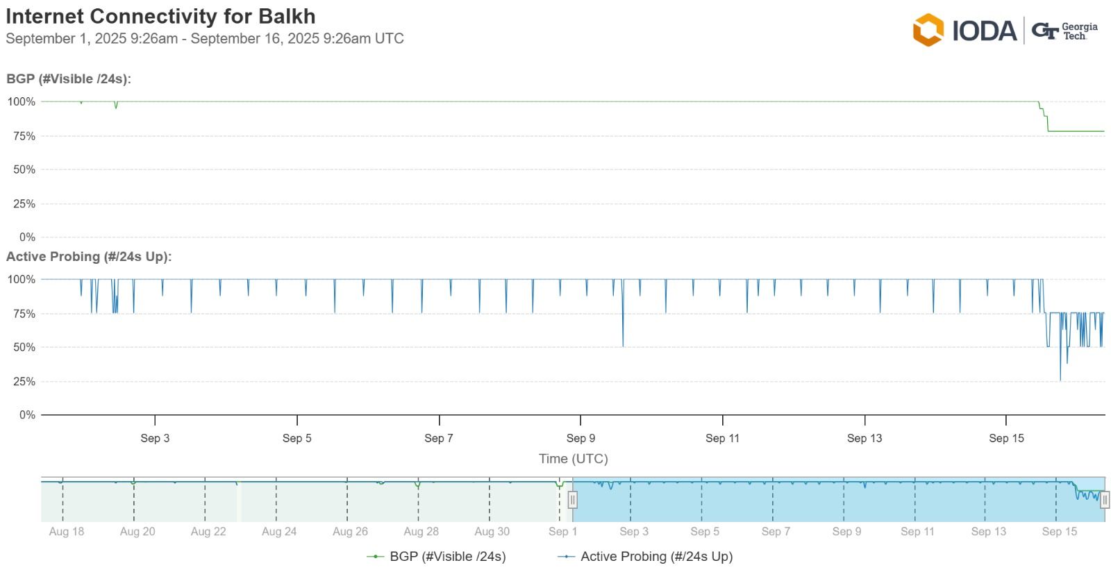Click the blue Active Probing legend marker
Viewport: 1111px width, 572px height.
[566, 556]
